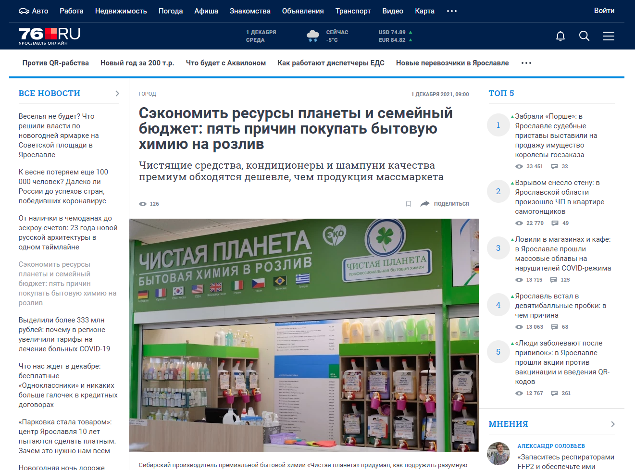The image size is (635, 470).
Task: Bookmark the article with the bookmark icon
Action: (x=409, y=204)
